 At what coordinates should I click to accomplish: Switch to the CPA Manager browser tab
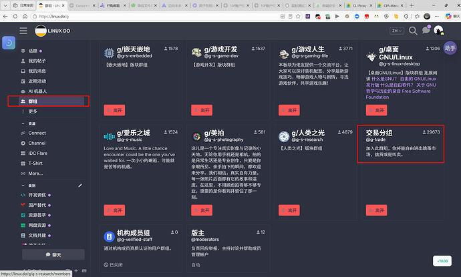click(x=390, y=5)
